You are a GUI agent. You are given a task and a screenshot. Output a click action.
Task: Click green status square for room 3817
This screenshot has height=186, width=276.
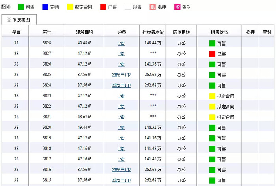pyautogui.click(x=212, y=159)
